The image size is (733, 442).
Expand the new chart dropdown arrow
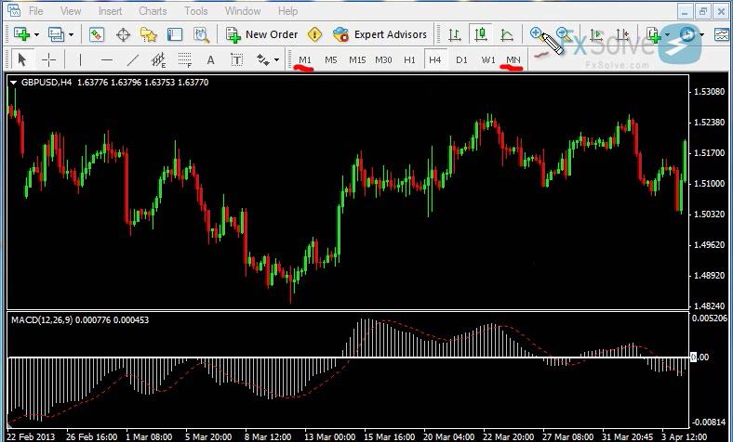point(35,35)
